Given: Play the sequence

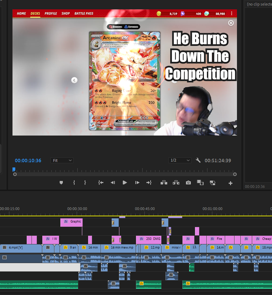Looking at the screenshot, I should [x=125, y=183].
